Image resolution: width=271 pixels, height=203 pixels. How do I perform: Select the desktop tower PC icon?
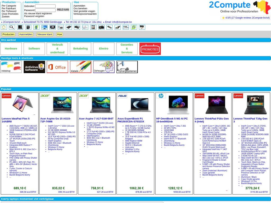point(28,27)
